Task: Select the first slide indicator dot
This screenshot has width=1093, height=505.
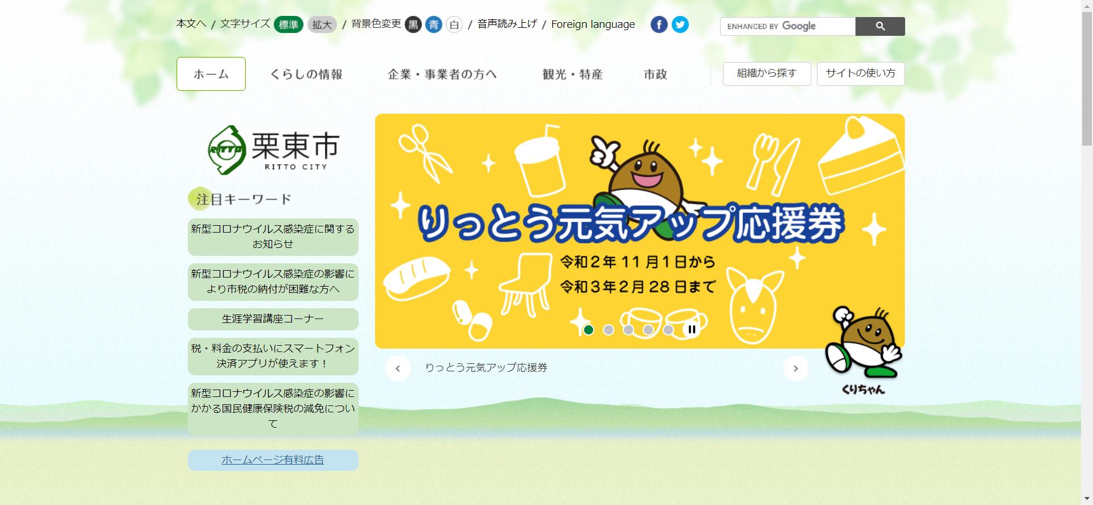Action: click(589, 330)
